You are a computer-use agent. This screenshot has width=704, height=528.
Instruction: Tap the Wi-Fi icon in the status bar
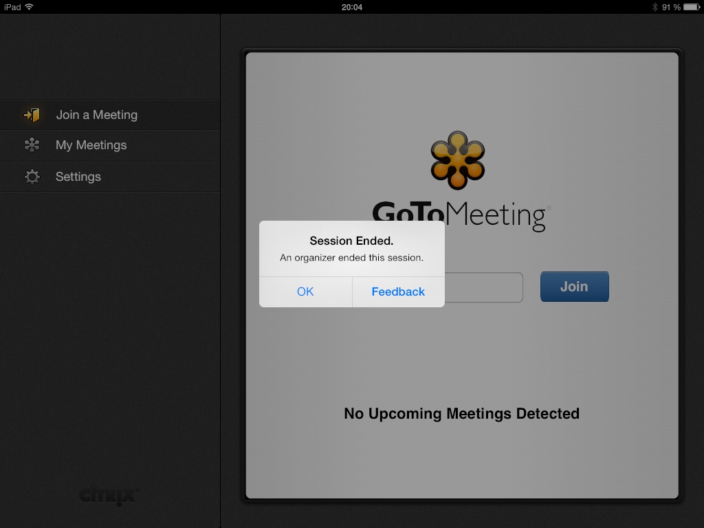[x=30, y=7]
